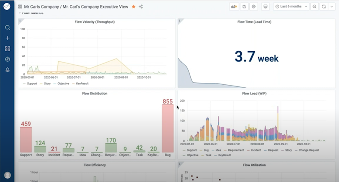Click the Story bar value 124
The width and height of the screenshot is (339, 182).
(40, 143)
